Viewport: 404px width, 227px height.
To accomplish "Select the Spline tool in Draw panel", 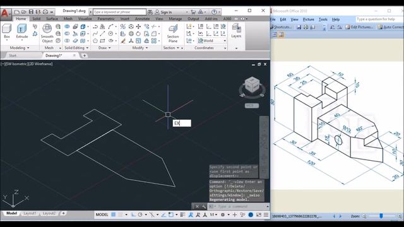I will coord(95,33).
